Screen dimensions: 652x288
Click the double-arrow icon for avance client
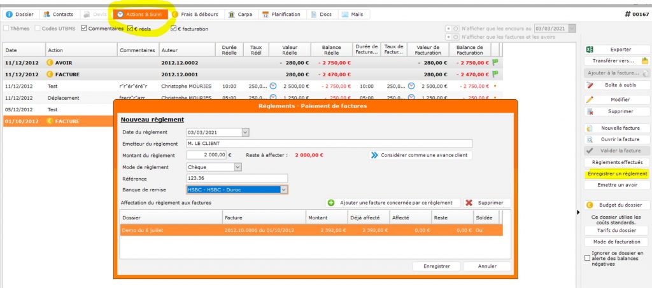pyautogui.click(x=374, y=154)
